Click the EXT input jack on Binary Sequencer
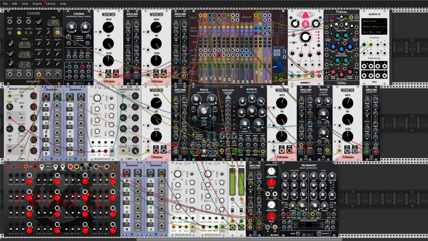 10,96
